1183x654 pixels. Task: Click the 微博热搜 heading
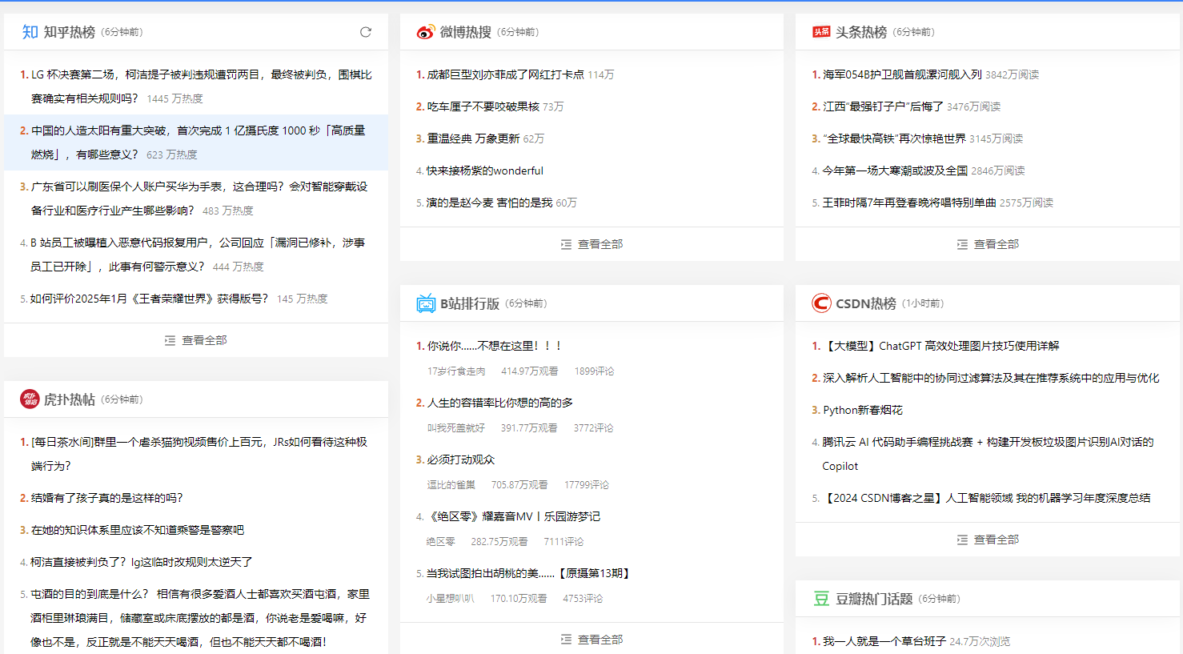click(x=466, y=32)
